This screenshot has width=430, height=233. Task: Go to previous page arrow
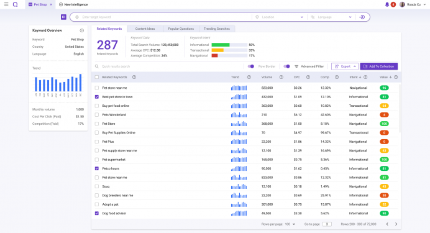pos(387,224)
